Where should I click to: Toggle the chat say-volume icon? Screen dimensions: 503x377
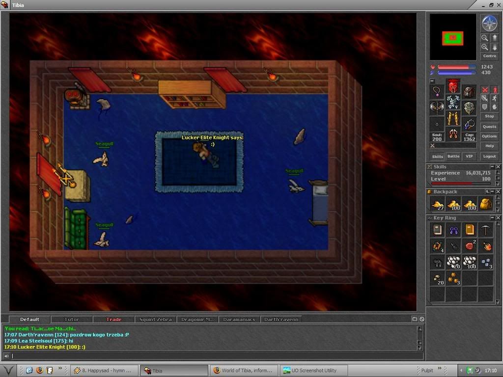pos(6,356)
